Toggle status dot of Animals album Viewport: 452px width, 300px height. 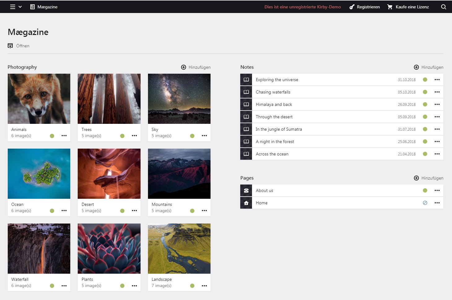click(x=52, y=136)
